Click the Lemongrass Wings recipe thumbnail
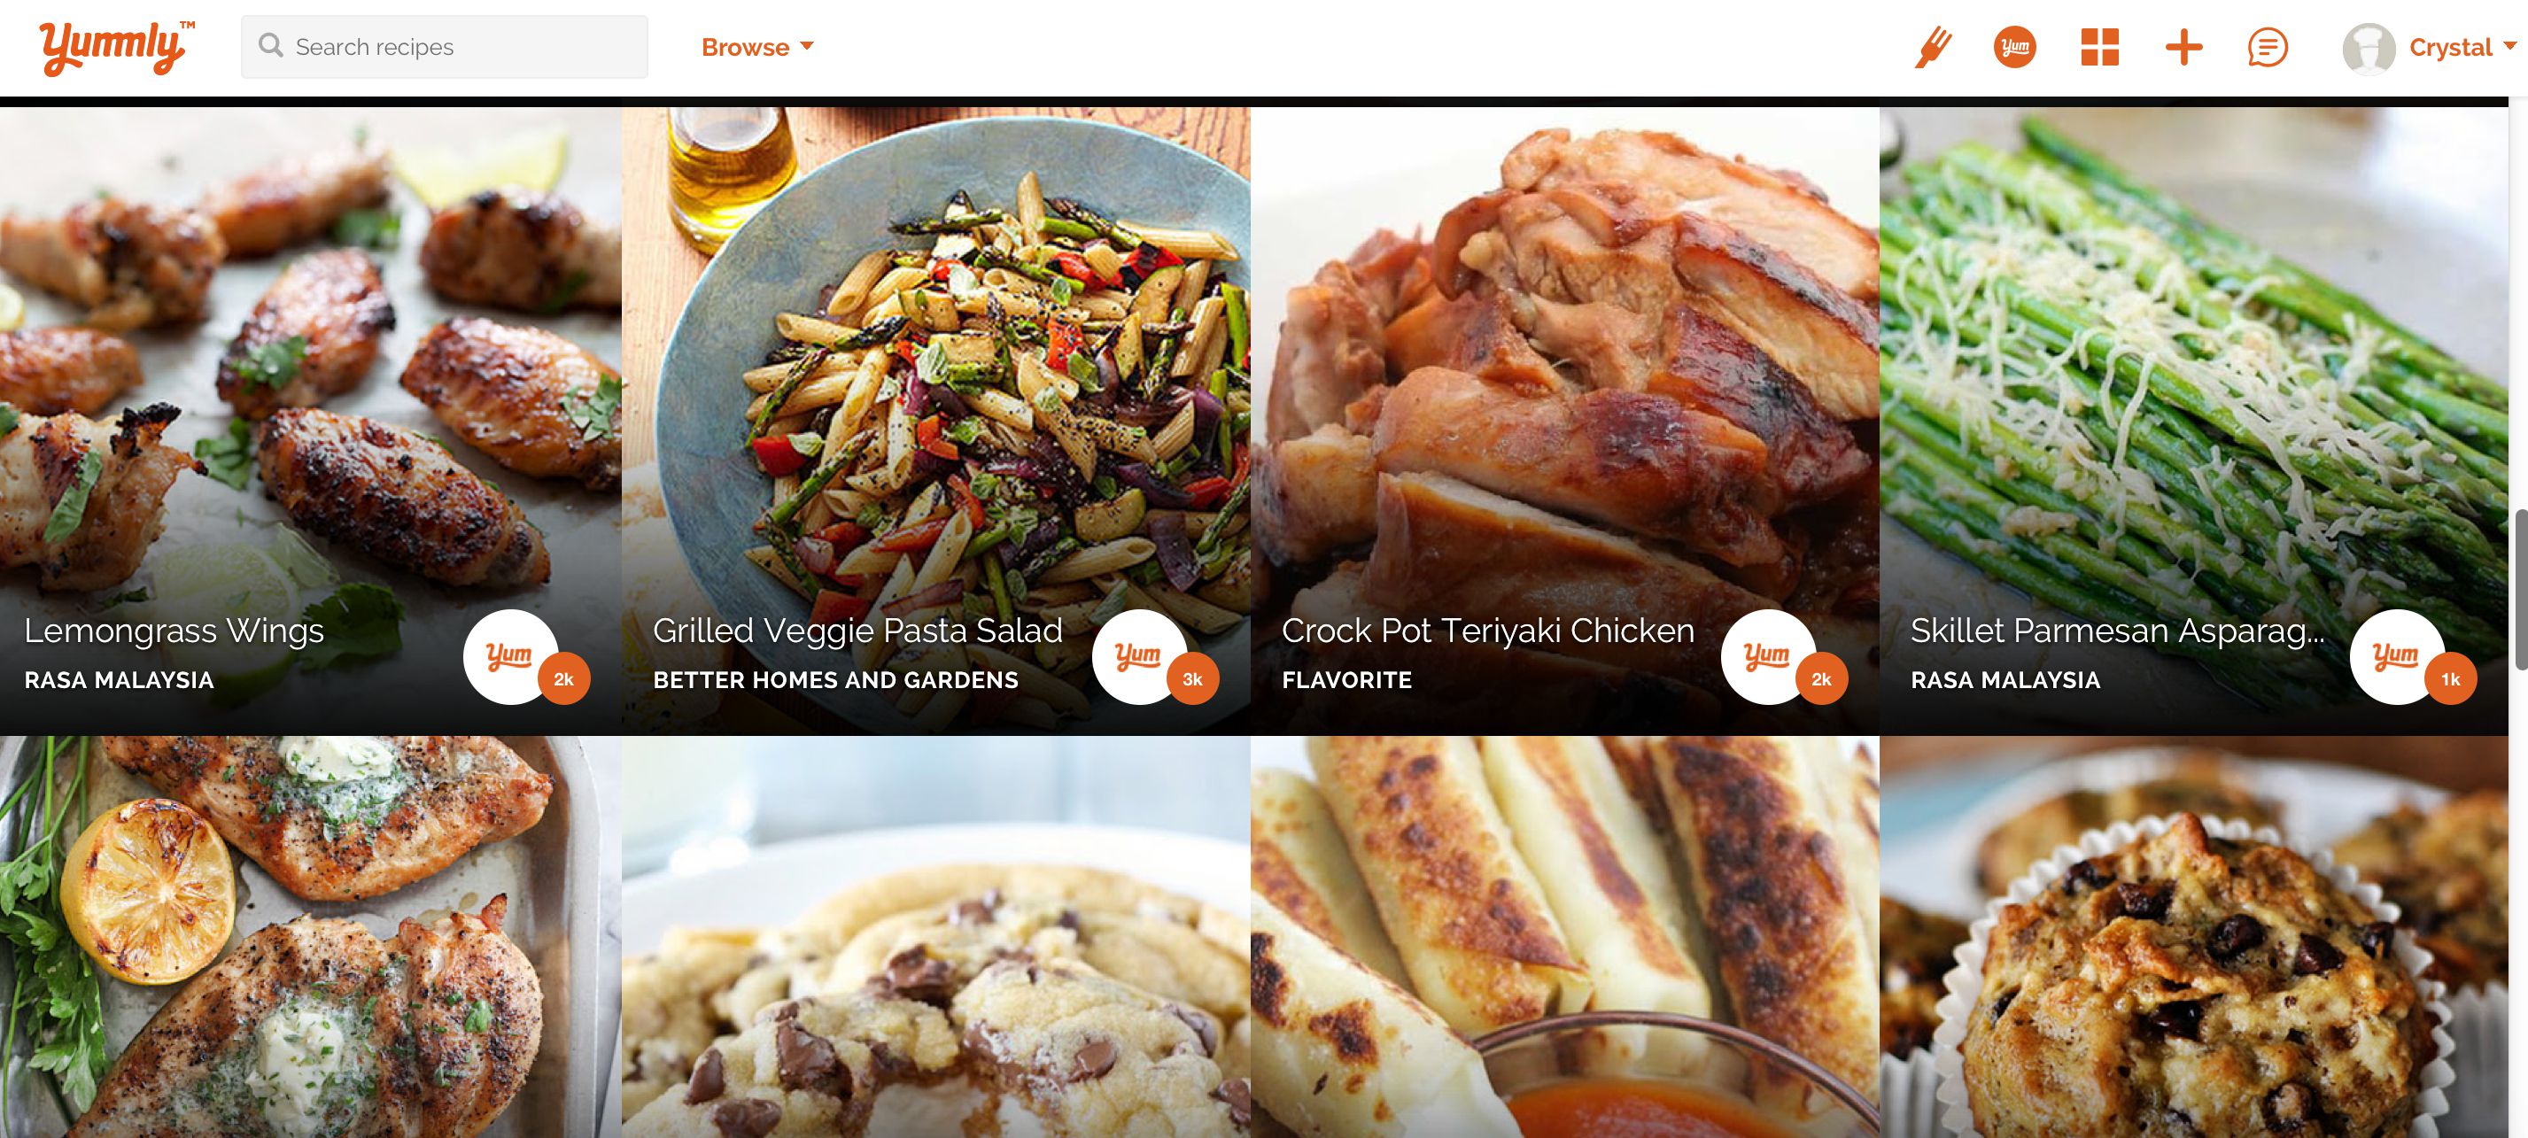This screenshot has width=2528, height=1138. [x=314, y=419]
